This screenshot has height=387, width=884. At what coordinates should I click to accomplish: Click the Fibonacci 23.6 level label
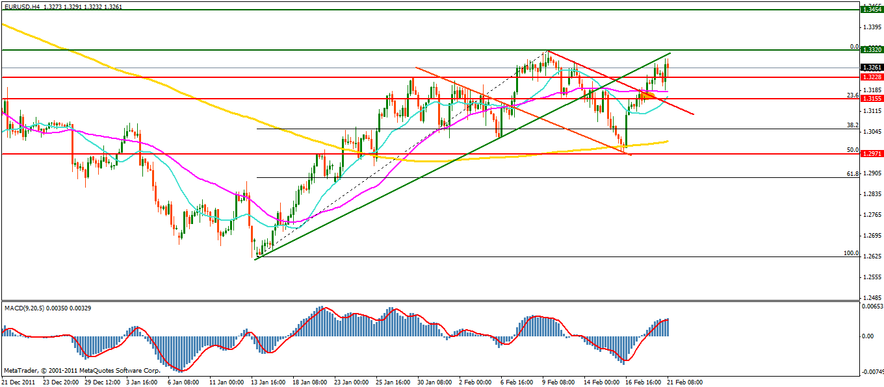point(853,95)
